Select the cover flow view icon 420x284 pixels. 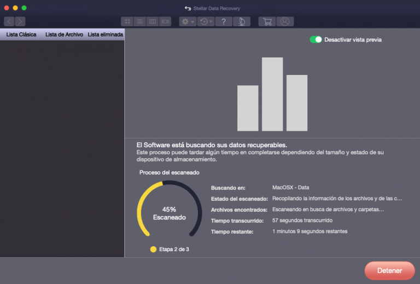[165, 21]
